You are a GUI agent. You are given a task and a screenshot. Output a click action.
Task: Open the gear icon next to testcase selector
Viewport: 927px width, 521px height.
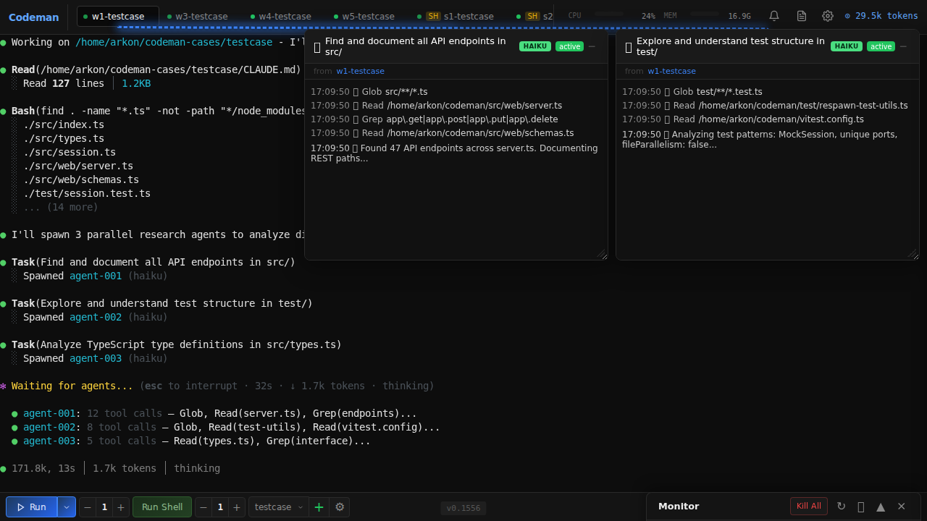click(x=340, y=507)
